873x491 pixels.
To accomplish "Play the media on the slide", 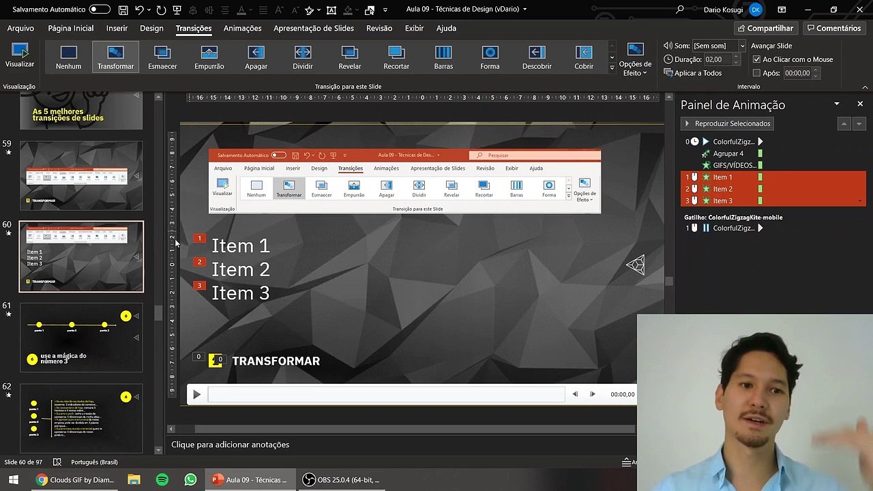I will click(x=196, y=394).
